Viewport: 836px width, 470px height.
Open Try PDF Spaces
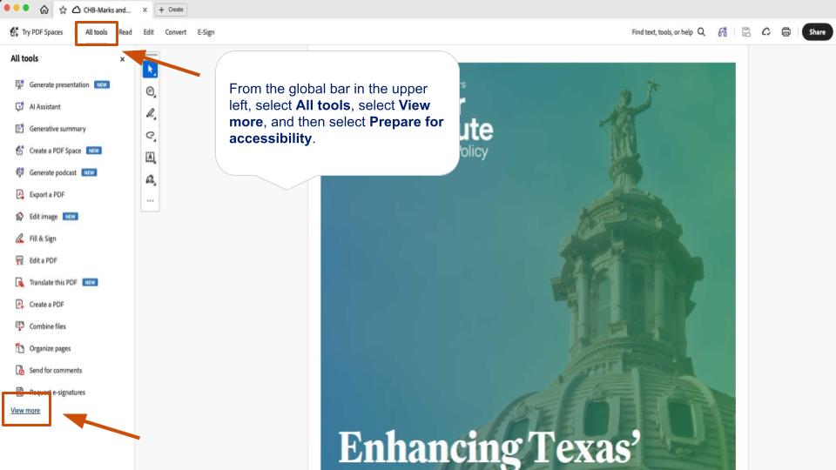37,32
